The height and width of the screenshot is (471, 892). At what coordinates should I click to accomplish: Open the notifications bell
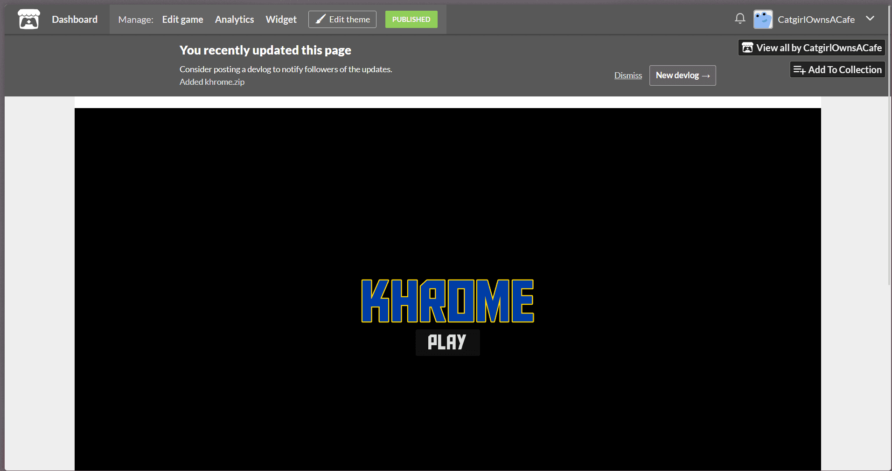pyautogui.click(x=739, y=19)
